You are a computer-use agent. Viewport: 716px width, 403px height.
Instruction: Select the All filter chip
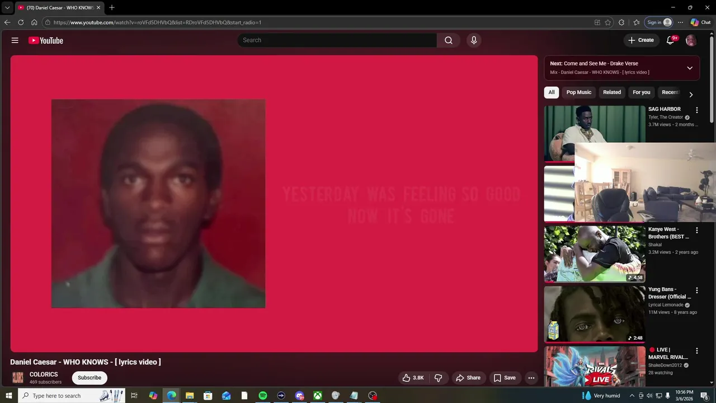click(552, 92)
